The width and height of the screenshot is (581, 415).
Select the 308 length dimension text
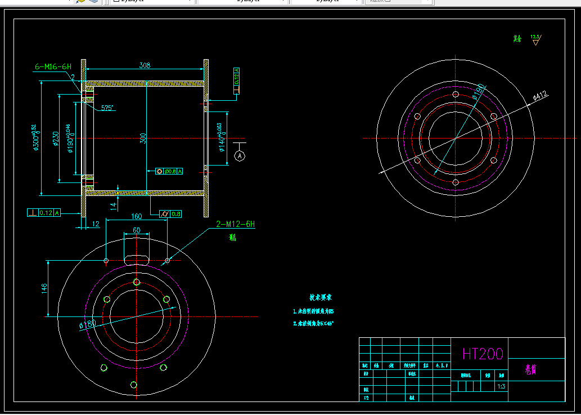click(x=145, y=66)
